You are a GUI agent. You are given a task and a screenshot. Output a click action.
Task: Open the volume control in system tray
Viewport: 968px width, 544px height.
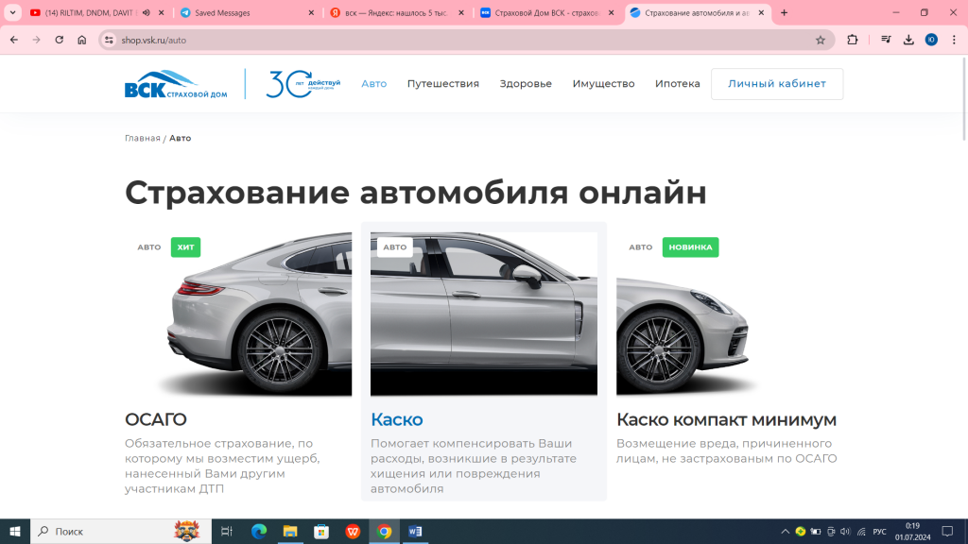846,532
